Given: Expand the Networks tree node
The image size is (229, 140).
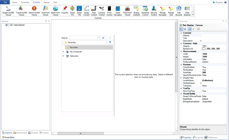Looking at the screenshot, I should 63,56.
